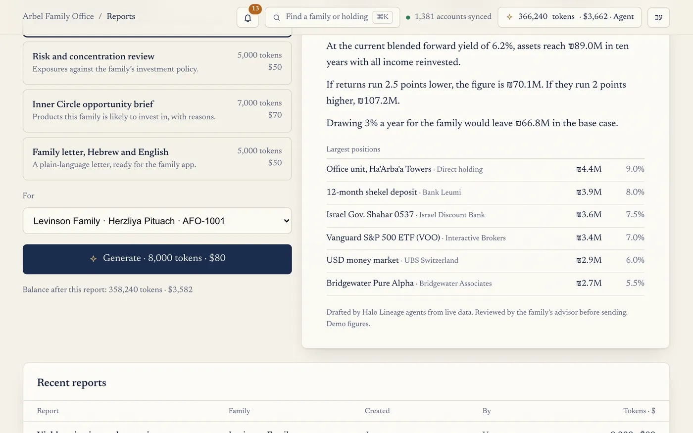
Task: Click the green accounts synced status dot
Action: pos(408,17)
